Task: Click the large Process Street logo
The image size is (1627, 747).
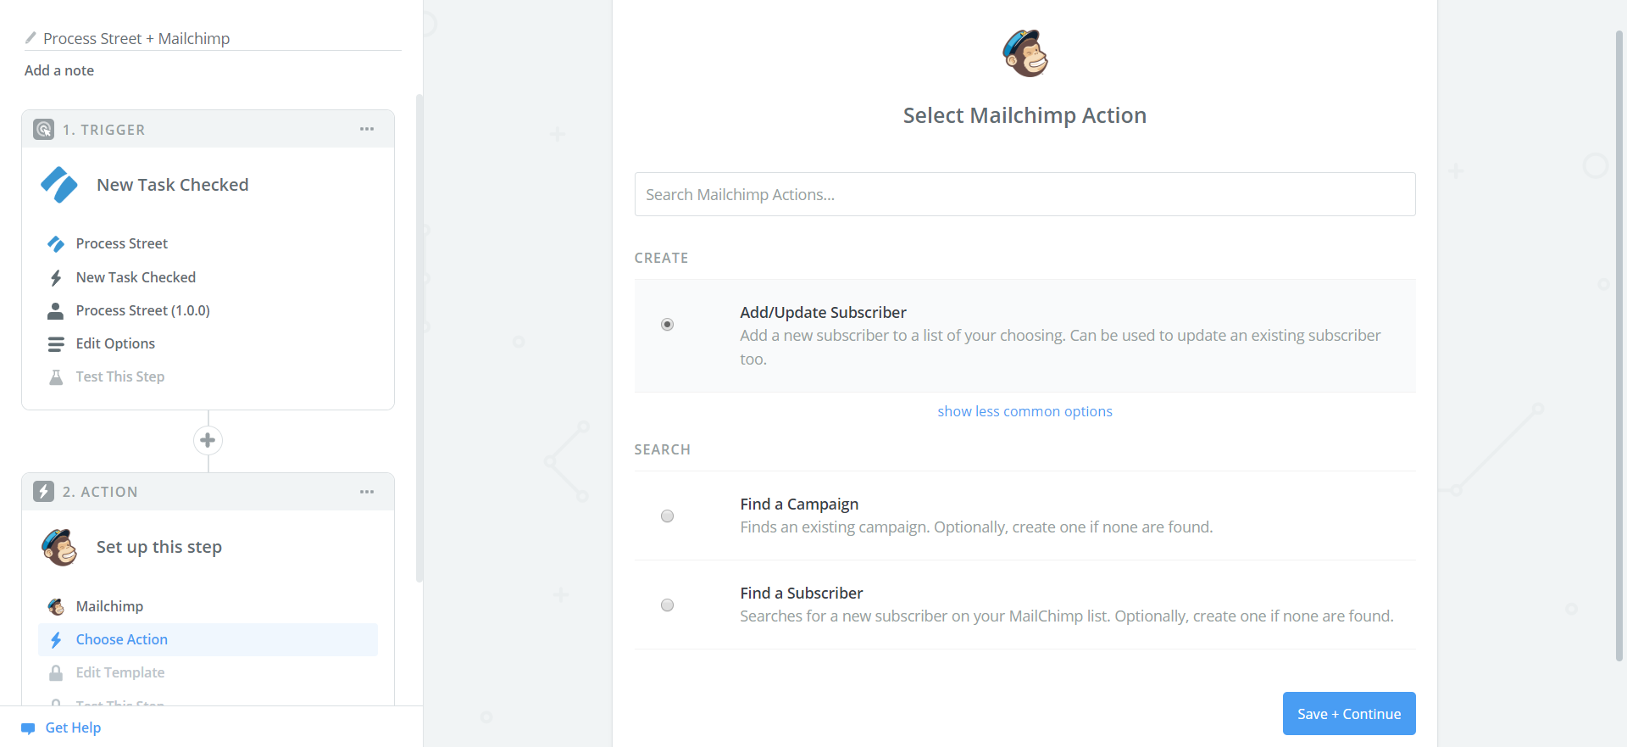Action: 59,185
